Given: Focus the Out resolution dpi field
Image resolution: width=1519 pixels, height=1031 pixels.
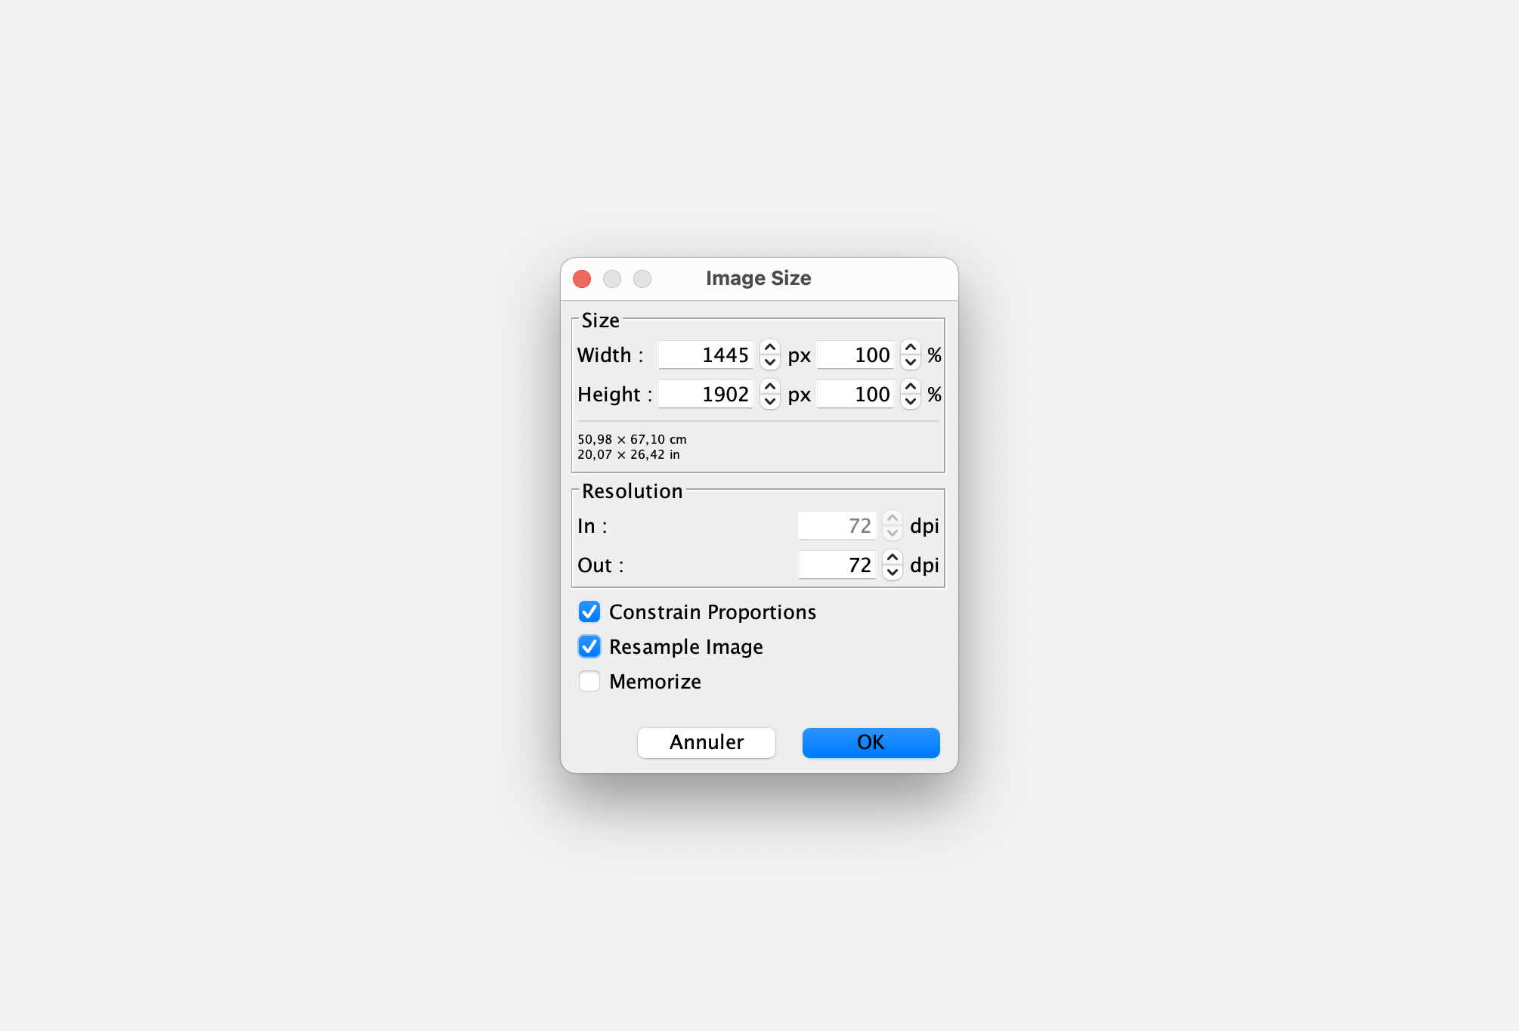Looking at the screenshot, I should point(837,565).
